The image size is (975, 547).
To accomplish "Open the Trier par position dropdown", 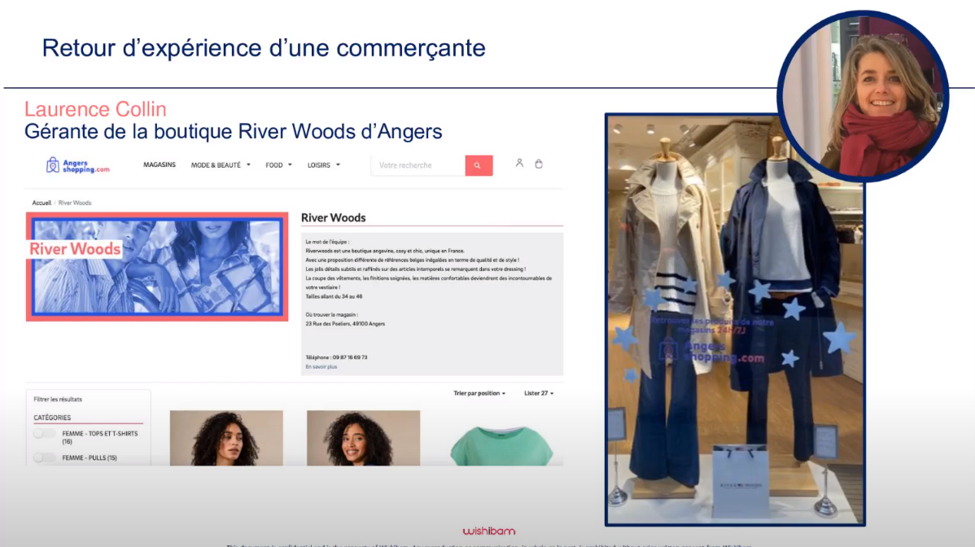I will coord(479,393).
